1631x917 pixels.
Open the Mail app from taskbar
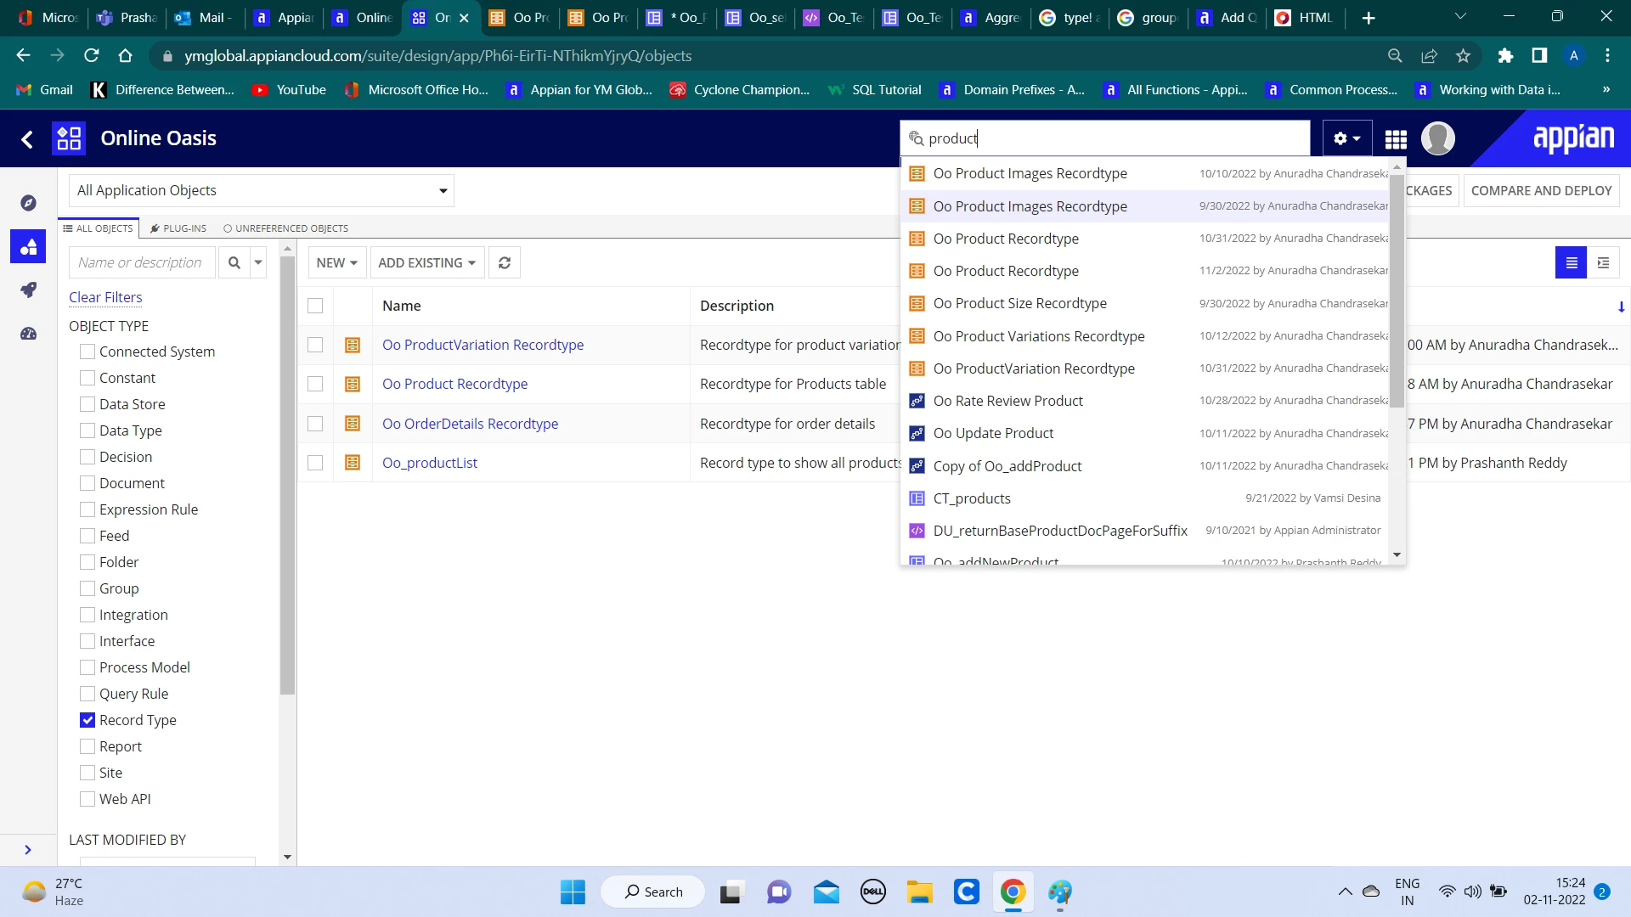(x=826, y=892)
